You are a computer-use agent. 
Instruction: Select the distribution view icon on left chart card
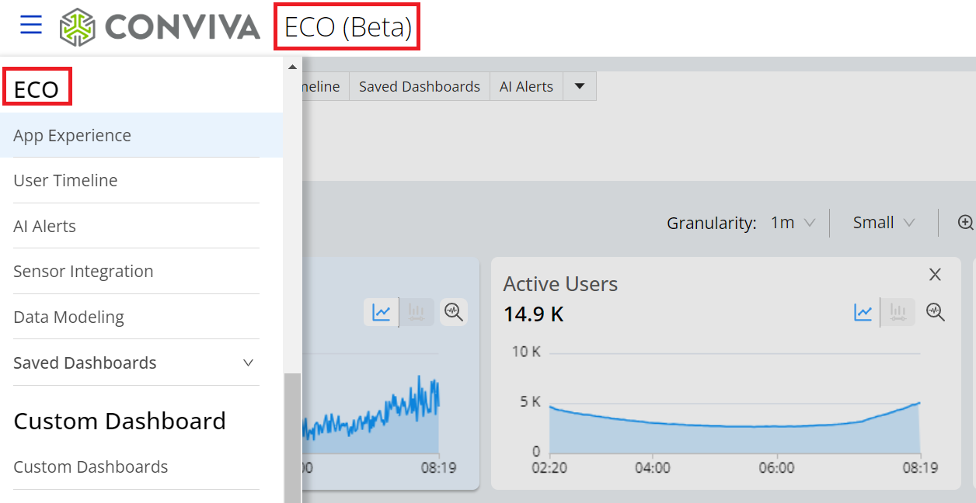[x=417, y=312]
